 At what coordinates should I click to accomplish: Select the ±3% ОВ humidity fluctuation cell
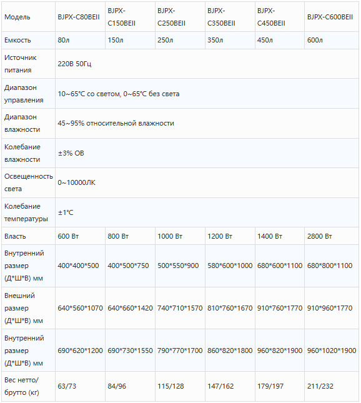(x=207, y=153)
